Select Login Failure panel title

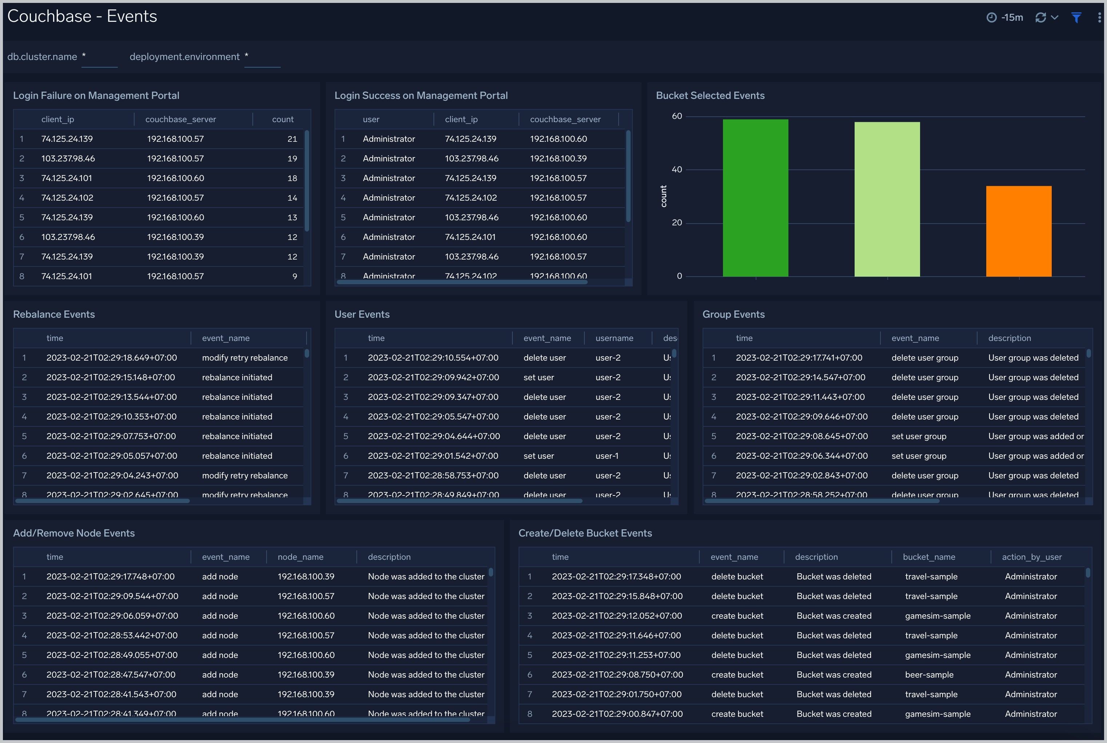coord(96,96)
